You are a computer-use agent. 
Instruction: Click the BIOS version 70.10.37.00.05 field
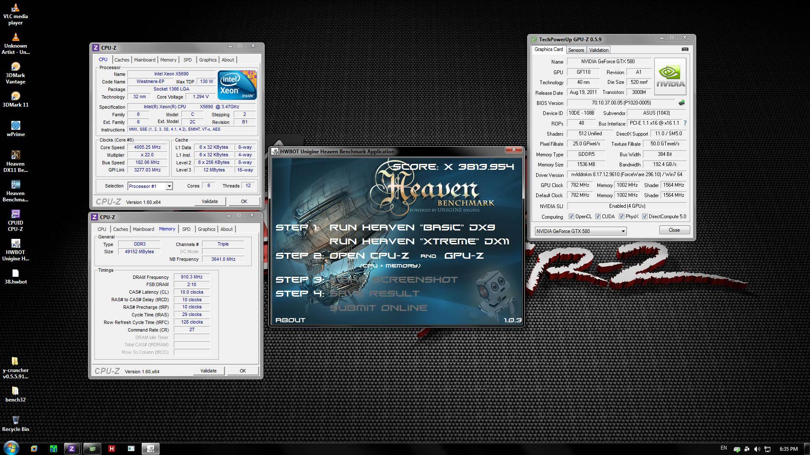(x=621, y=103)
